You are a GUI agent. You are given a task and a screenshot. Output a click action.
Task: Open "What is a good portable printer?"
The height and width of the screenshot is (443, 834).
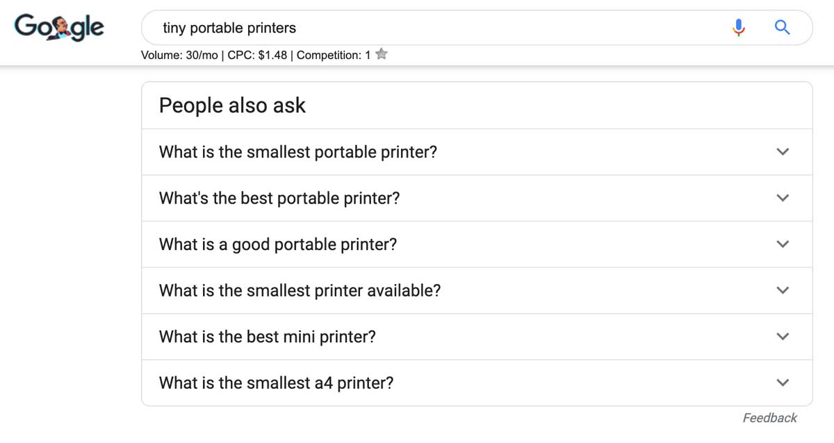(x=477, y=244)
